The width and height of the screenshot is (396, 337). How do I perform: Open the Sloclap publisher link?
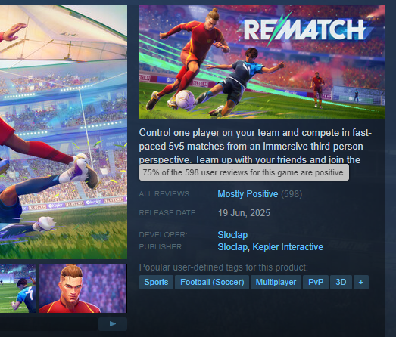pos(232,247)
